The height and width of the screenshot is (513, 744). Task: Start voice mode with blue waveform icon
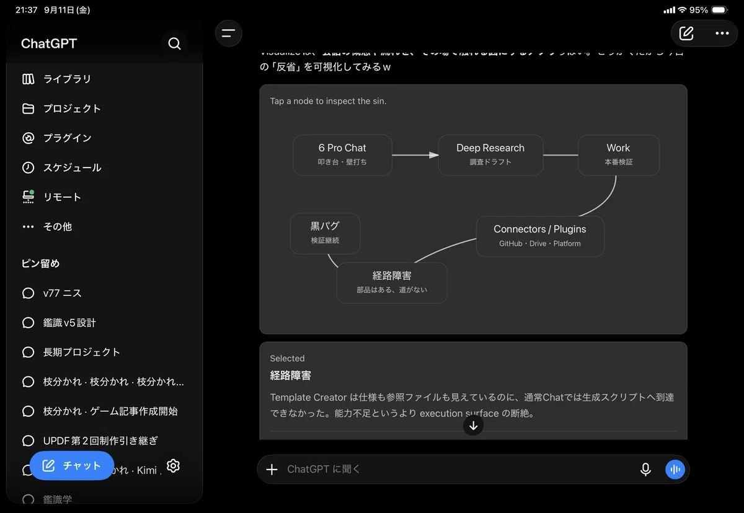click(675, 470)
